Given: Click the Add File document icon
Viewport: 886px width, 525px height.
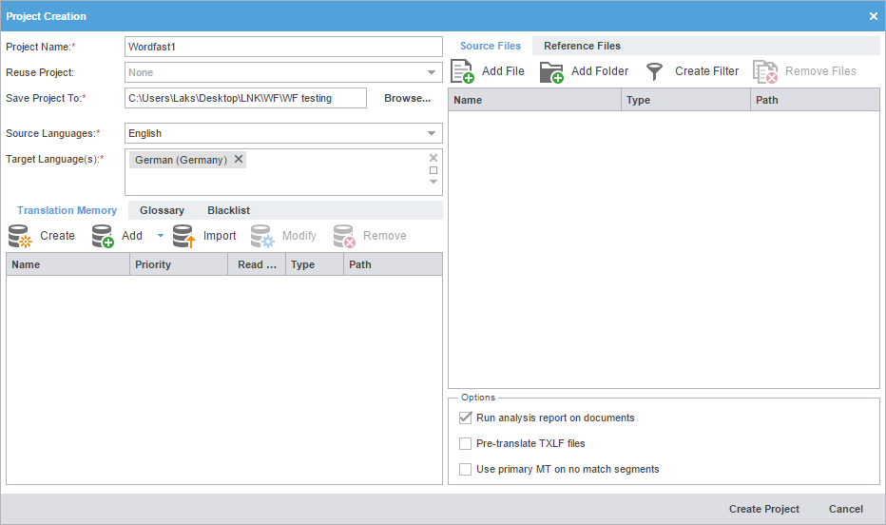Looking at the screenshot, I should click(x=462, y=71).
